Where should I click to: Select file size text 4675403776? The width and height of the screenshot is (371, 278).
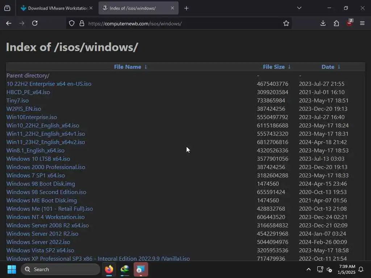(272, 84)
